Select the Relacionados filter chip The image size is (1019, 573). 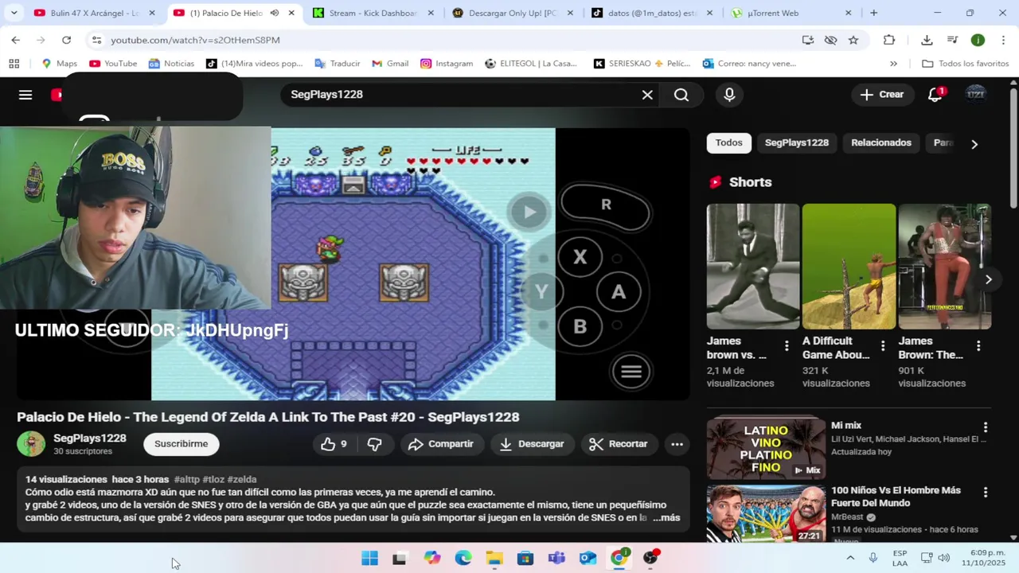coord(881,143)
